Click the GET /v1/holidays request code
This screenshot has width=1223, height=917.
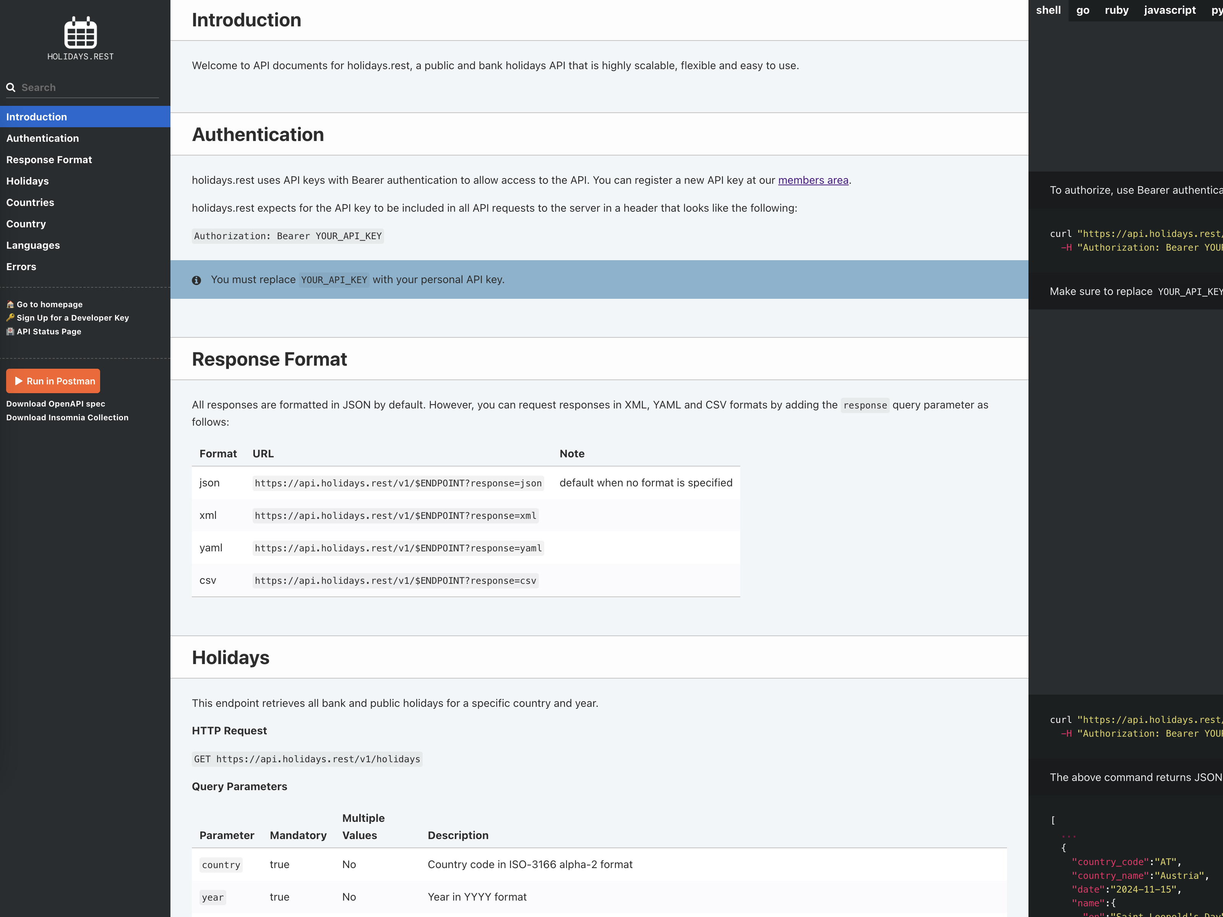click(307, 760)
